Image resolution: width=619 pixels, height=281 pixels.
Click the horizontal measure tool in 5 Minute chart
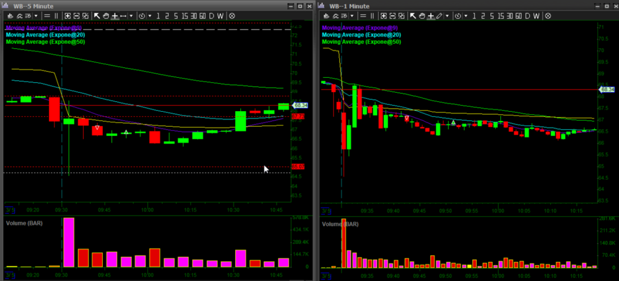coord(123,15)
